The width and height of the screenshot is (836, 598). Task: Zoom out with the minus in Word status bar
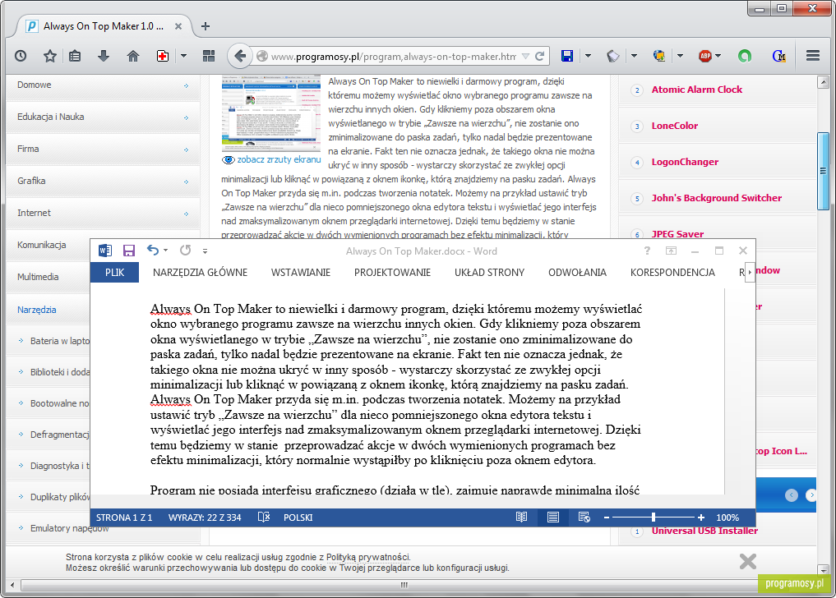click(606, 517)
